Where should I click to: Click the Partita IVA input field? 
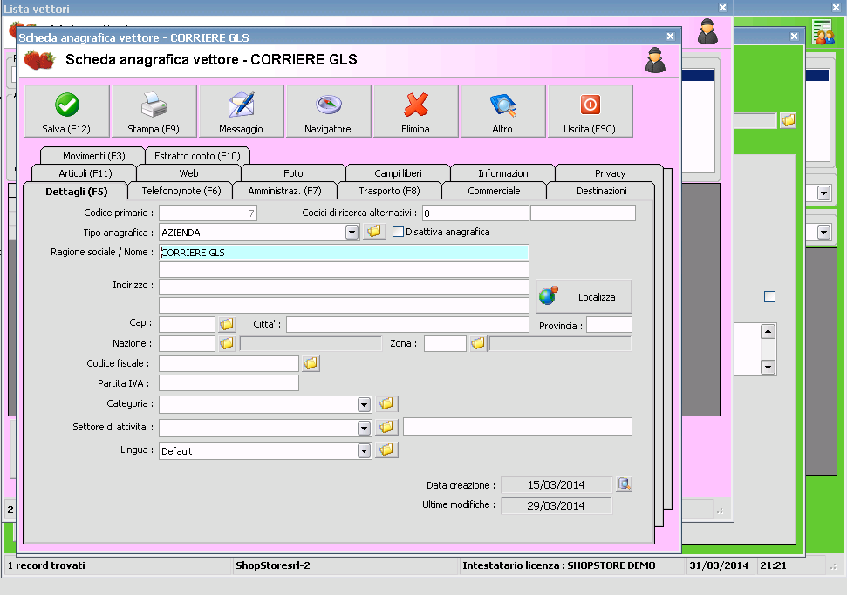[x=229, y=383]
